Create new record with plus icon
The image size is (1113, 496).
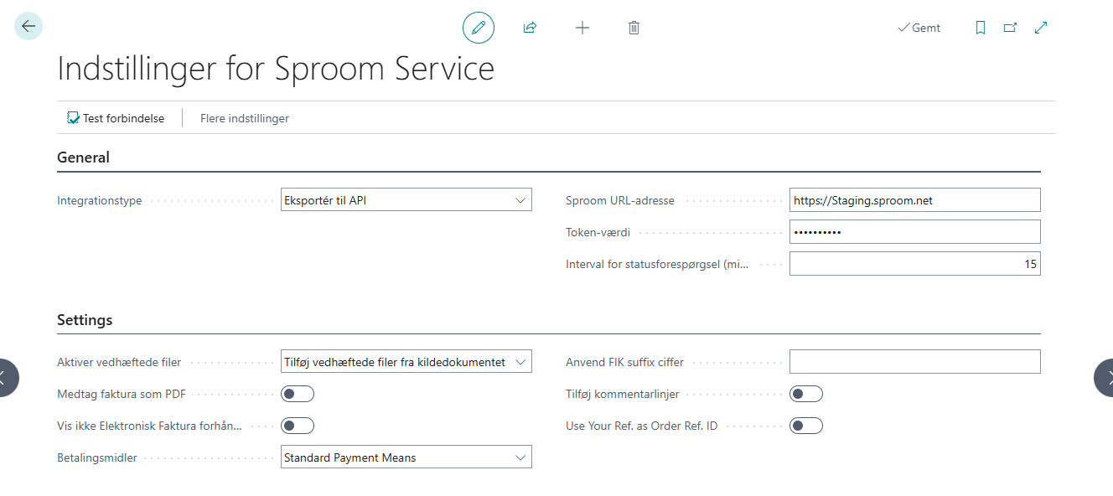[582, 28]
